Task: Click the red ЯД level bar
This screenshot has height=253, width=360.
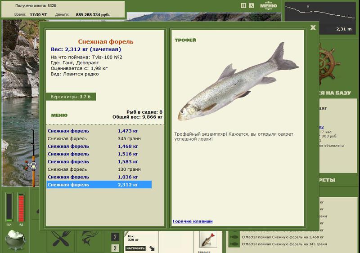Action: click(21, 207)
